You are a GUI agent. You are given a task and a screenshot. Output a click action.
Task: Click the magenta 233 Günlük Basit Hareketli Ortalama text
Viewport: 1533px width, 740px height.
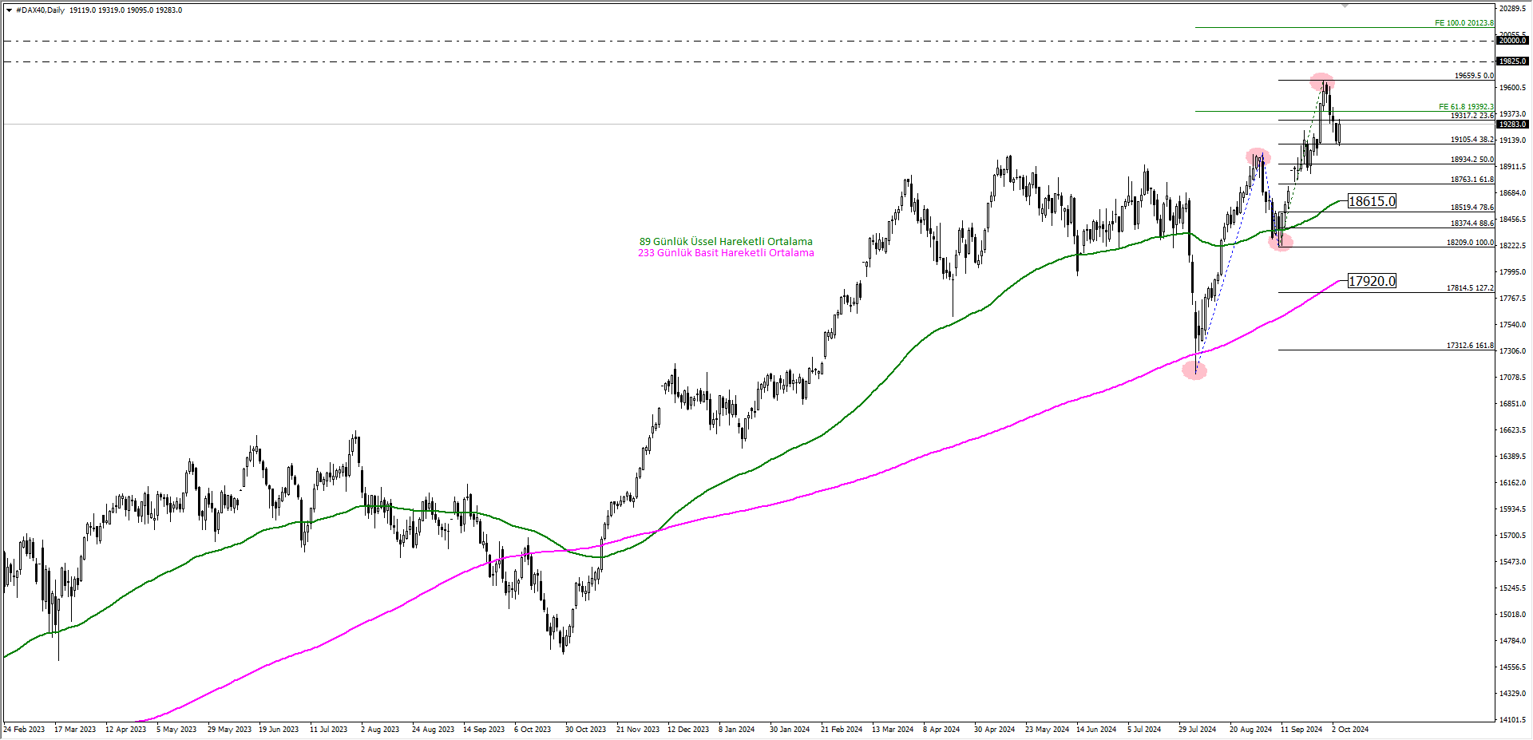click(726, 253)
